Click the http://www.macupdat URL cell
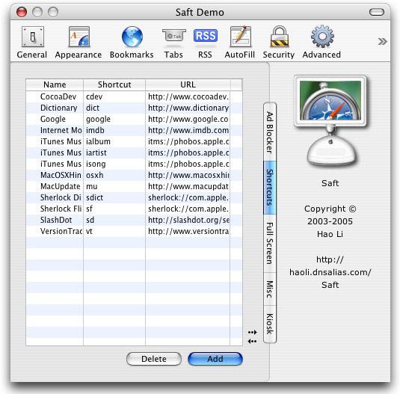This screenshot has height=394, width=400. tap(188, 186)
